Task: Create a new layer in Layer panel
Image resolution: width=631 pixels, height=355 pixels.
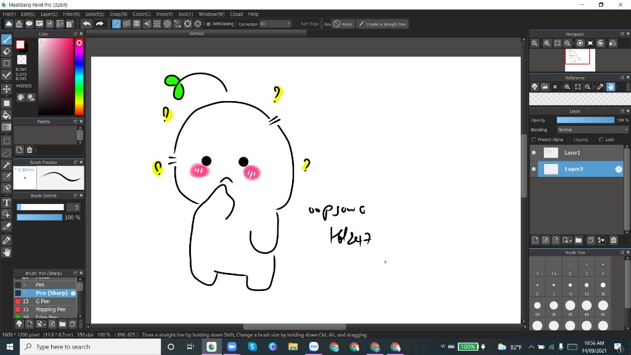Action: [x=535, y=240]
